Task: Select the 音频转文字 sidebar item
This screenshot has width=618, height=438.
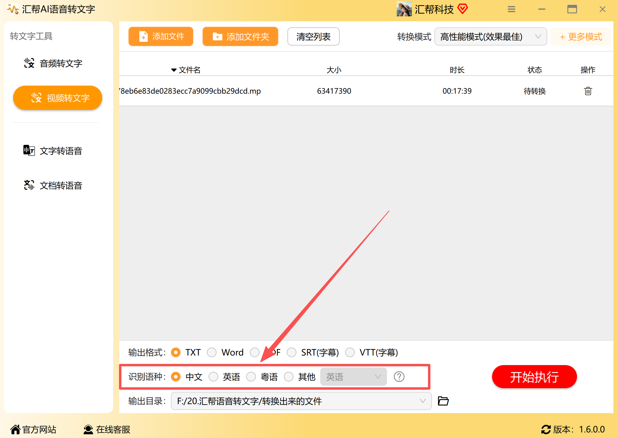Action: [53, 63]
